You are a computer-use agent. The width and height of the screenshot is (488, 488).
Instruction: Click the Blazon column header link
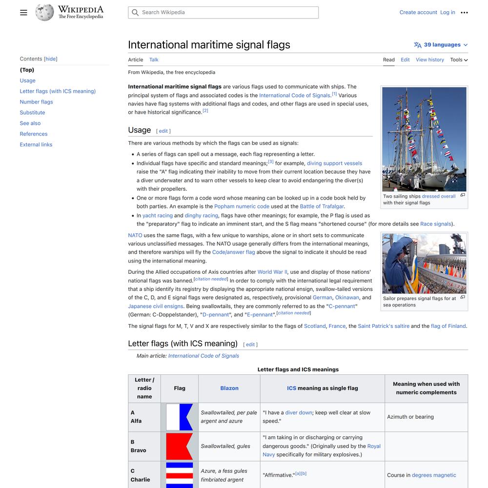tap(229, 388)
